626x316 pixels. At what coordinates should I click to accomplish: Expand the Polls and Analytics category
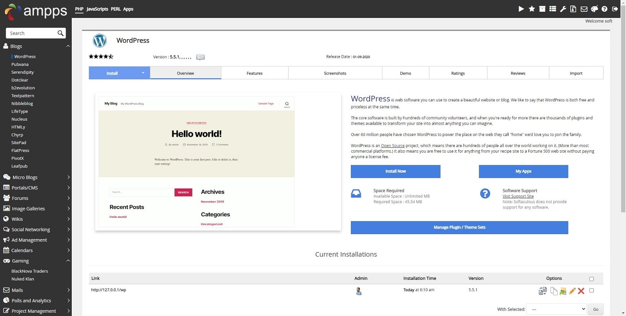(36, 301)
